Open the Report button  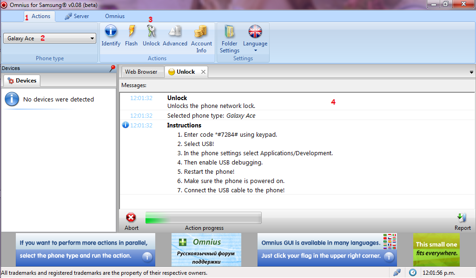[x=463, y=221]
